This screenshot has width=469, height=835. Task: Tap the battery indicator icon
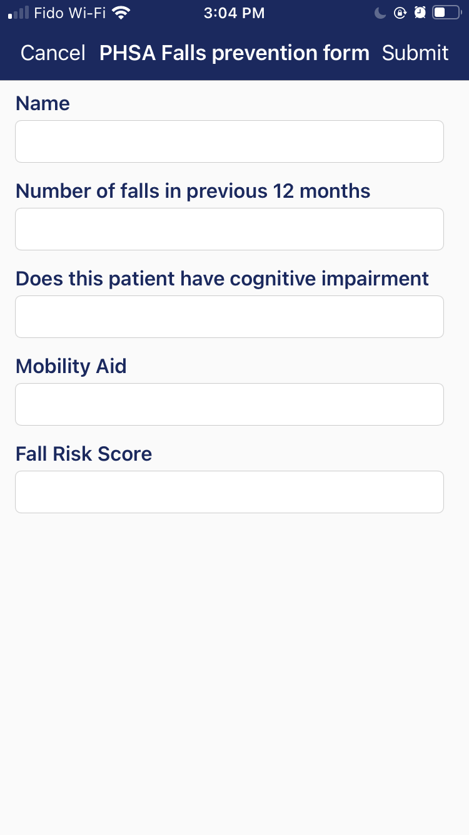tap(446, 13)
